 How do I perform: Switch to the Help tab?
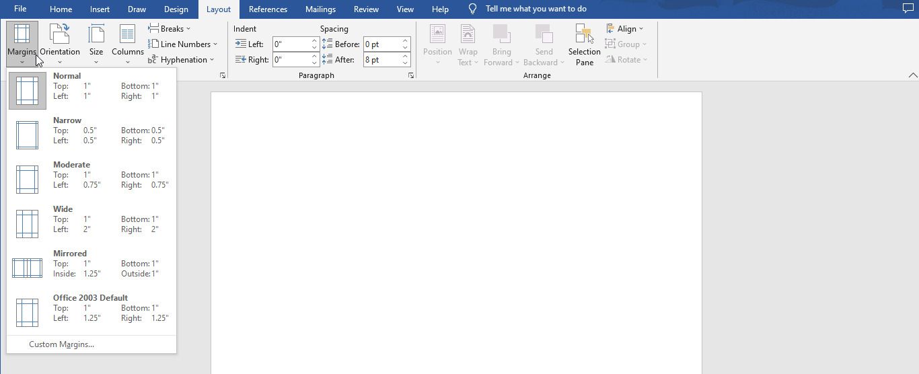pos(440,9)
